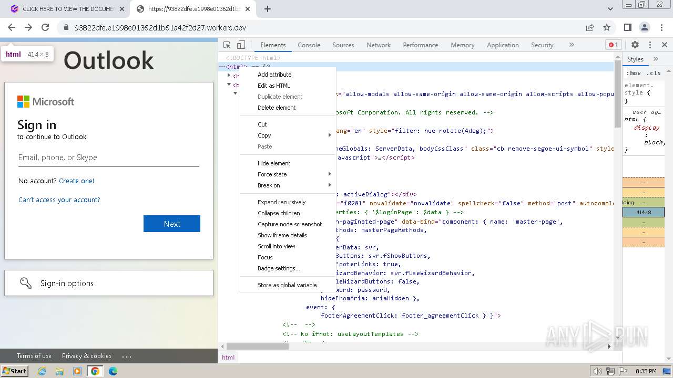Screen dimensions: 673x378
Task: Close the workers.dev tab
Action: (x=248, y=9)
